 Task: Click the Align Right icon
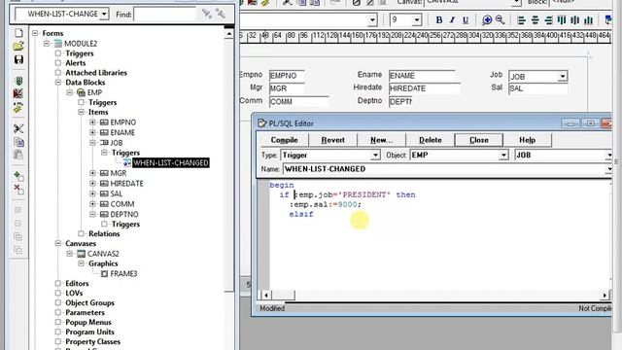tap(548, 19)
